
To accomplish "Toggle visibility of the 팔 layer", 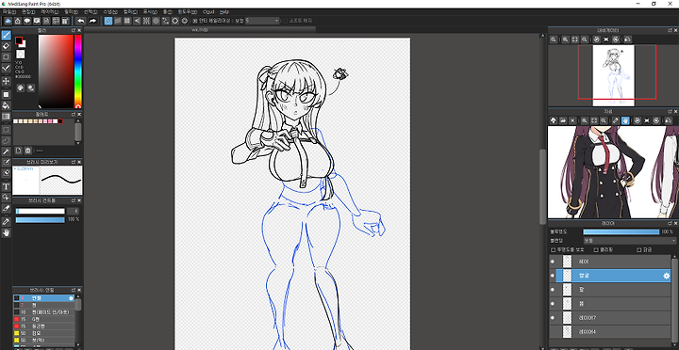I will (552, 290).
